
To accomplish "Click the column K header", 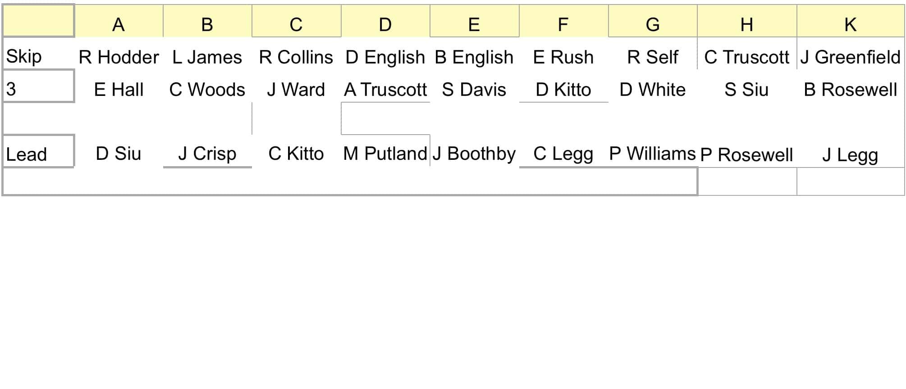I will click(x=850, y=24).
